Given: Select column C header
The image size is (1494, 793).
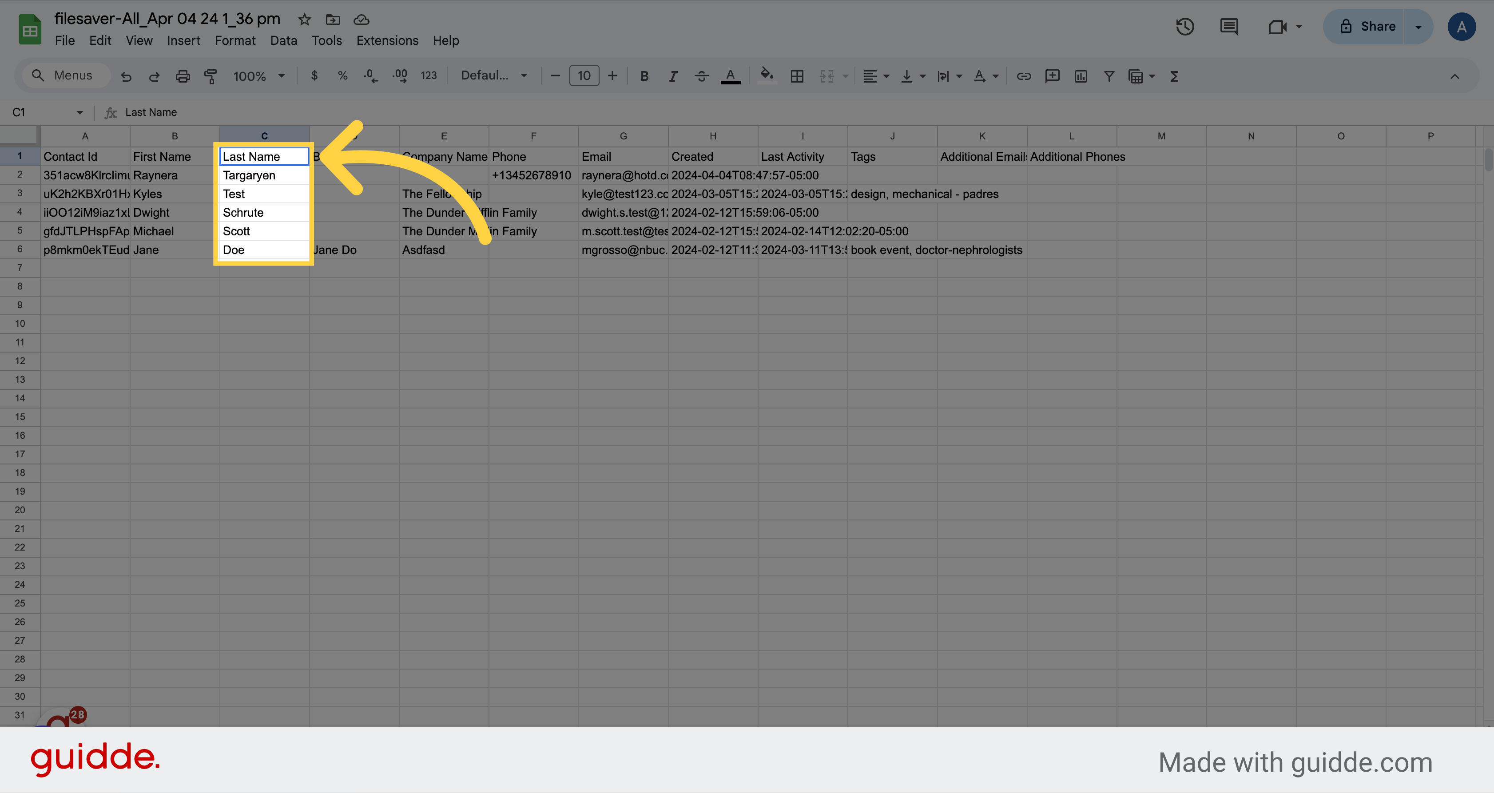Looking at the screenshot, I should click(264, 136).
